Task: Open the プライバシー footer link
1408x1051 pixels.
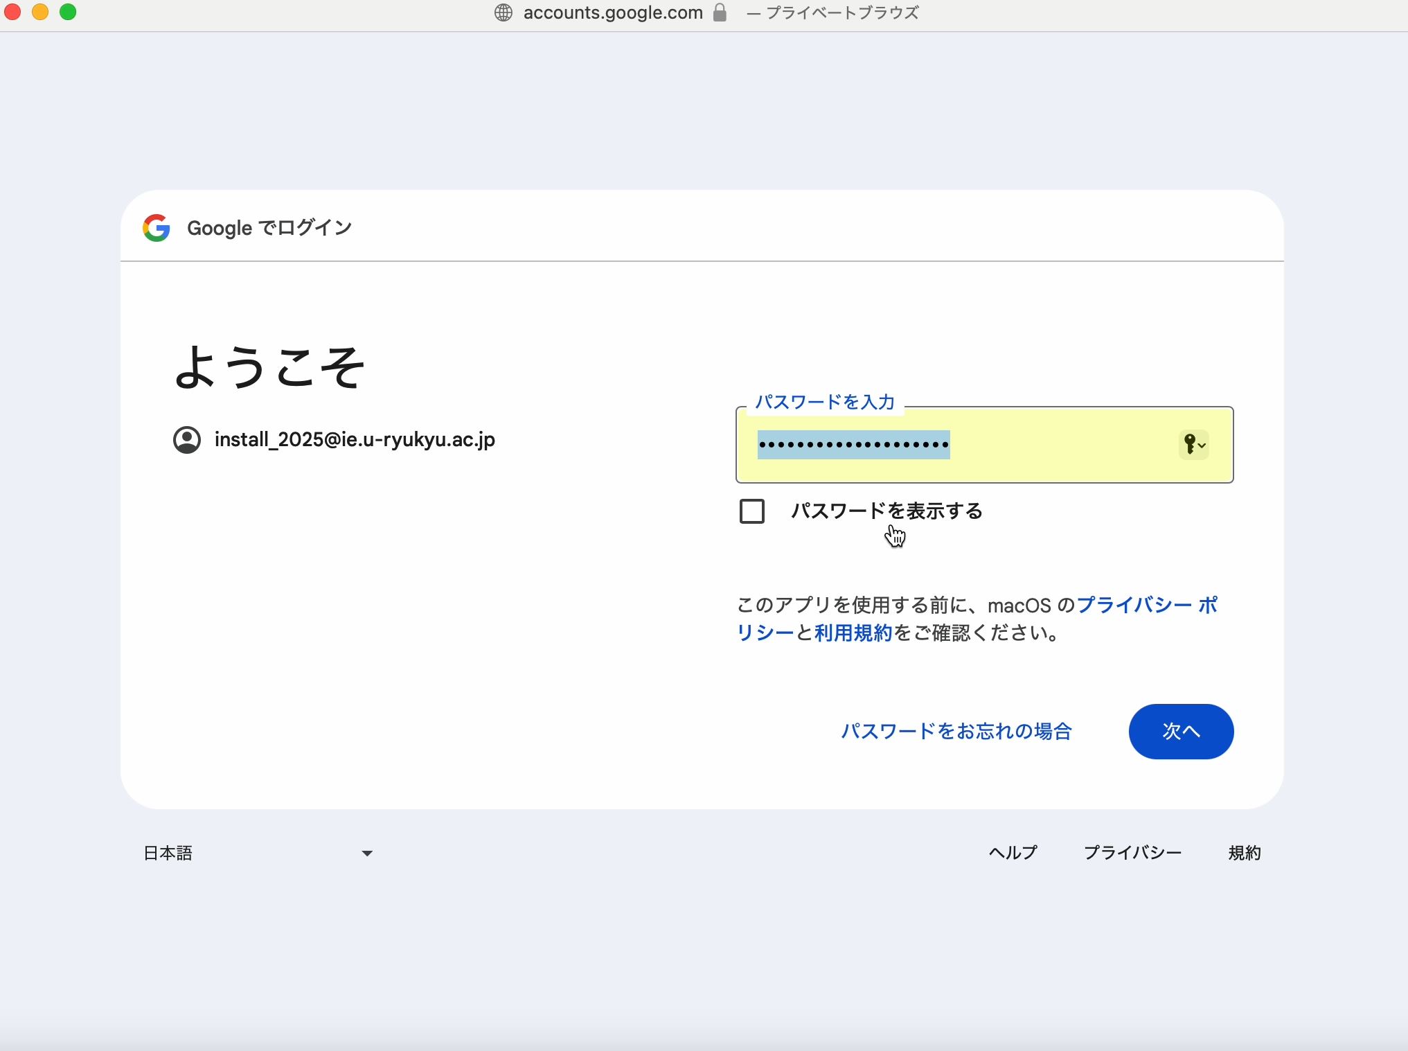Action: (x=1132, y=853)
